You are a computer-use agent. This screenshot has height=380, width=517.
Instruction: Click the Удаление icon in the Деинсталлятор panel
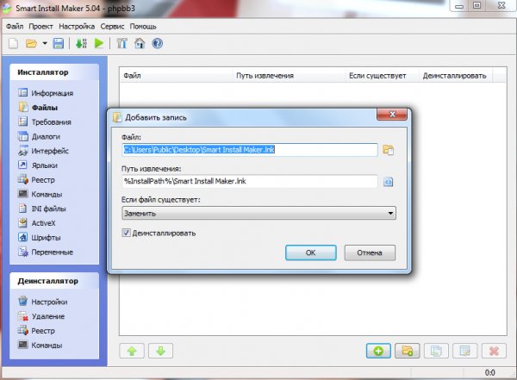coord(23,316)
